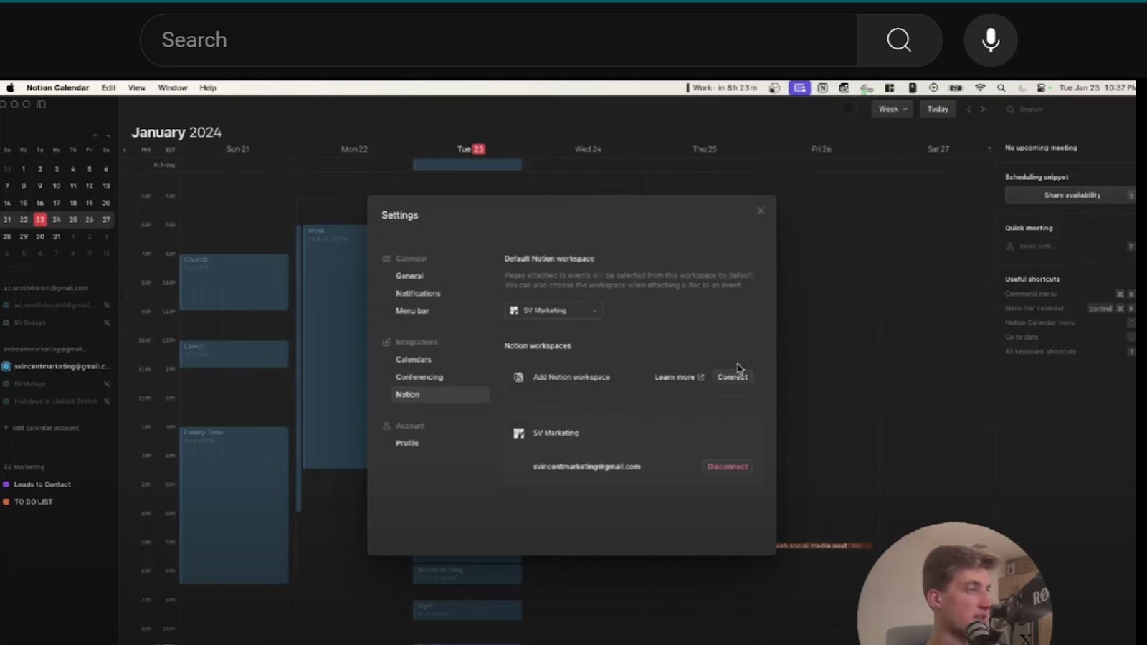Go to previous month in mini calendar
1147x645 pixels.
[95, 135]
